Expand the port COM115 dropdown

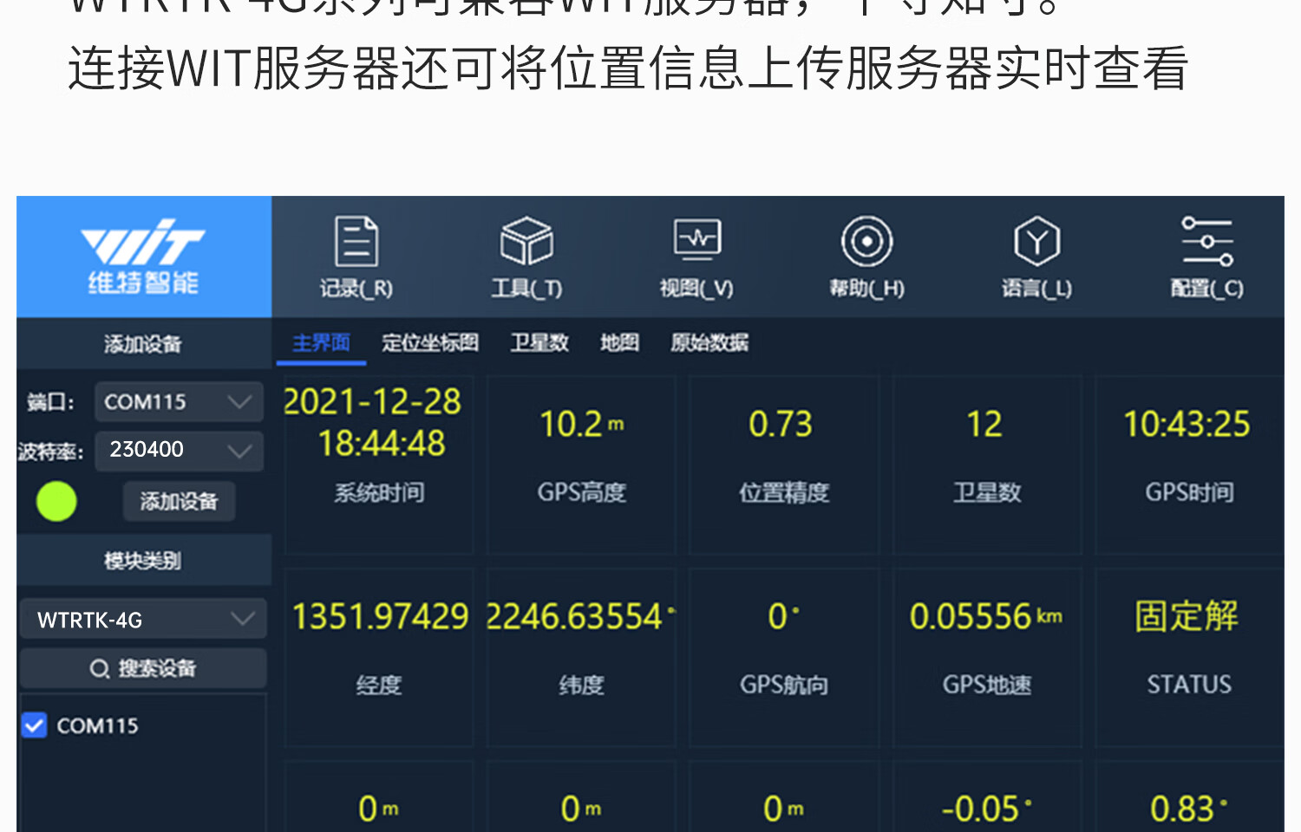[x=179, y=402]
